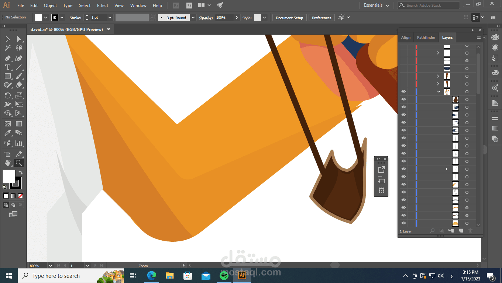Select the Pen tool
The height and width of the screenshot is (283, 502).
7,58
